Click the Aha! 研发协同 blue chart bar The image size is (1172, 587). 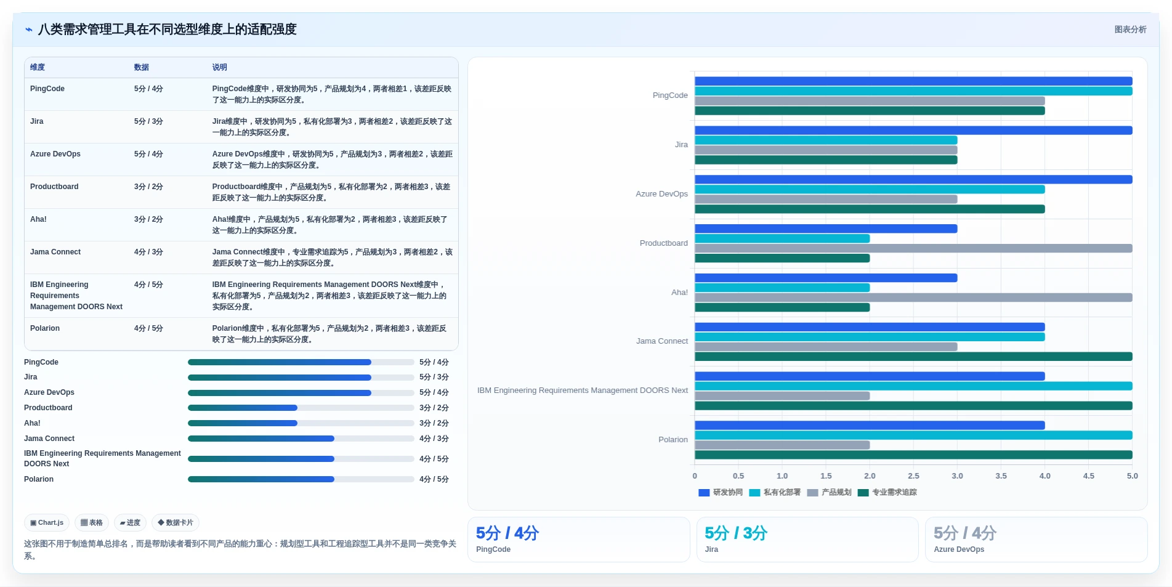click(826, 278)
